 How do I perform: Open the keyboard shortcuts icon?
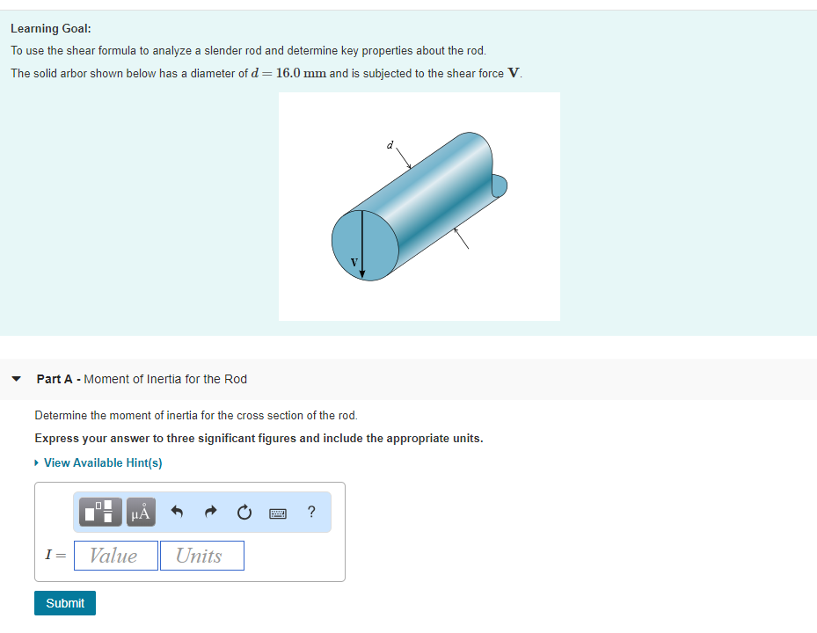coord(278,512)
